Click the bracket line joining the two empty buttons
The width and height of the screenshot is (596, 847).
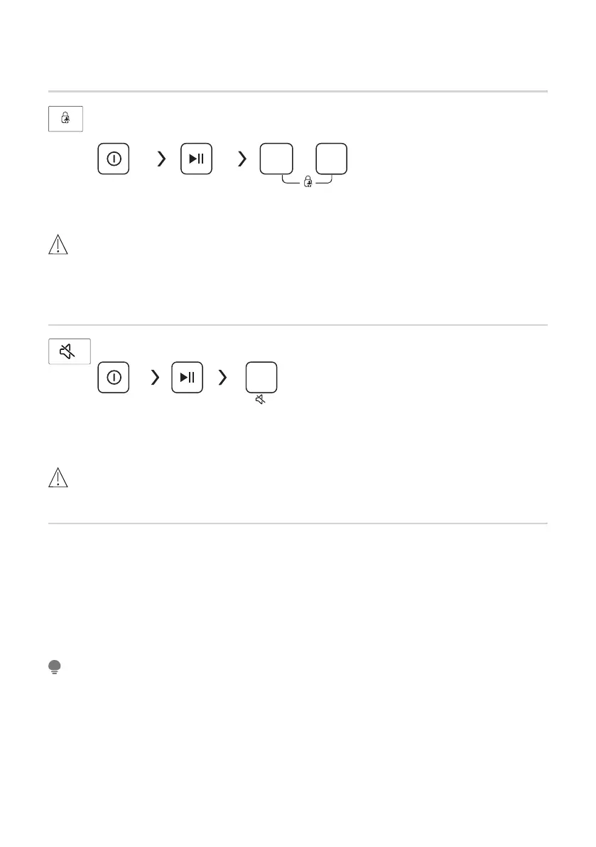click(308, 179)
